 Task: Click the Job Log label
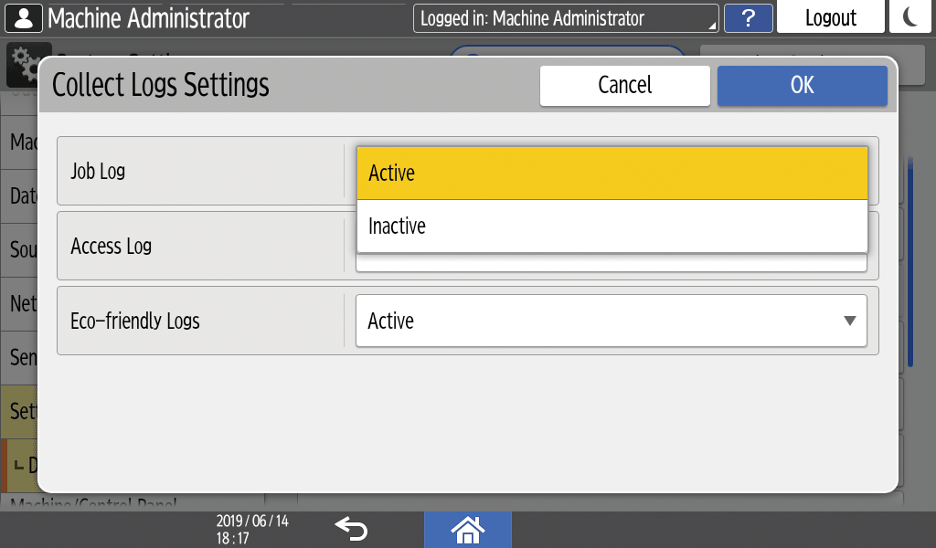point(98,171)
